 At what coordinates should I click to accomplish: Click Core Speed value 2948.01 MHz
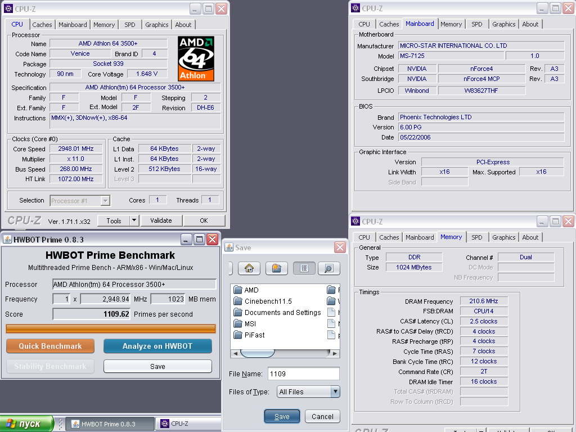click(76, 148)
